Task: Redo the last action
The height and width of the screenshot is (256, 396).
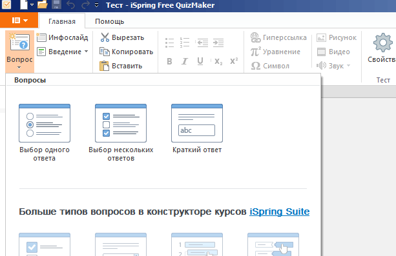Action: [x=85, y=5]
